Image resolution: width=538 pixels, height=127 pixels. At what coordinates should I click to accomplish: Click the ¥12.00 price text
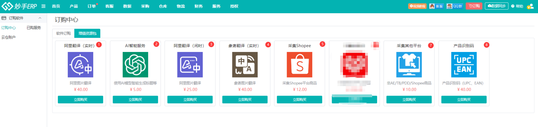click(x=300, y=89)
